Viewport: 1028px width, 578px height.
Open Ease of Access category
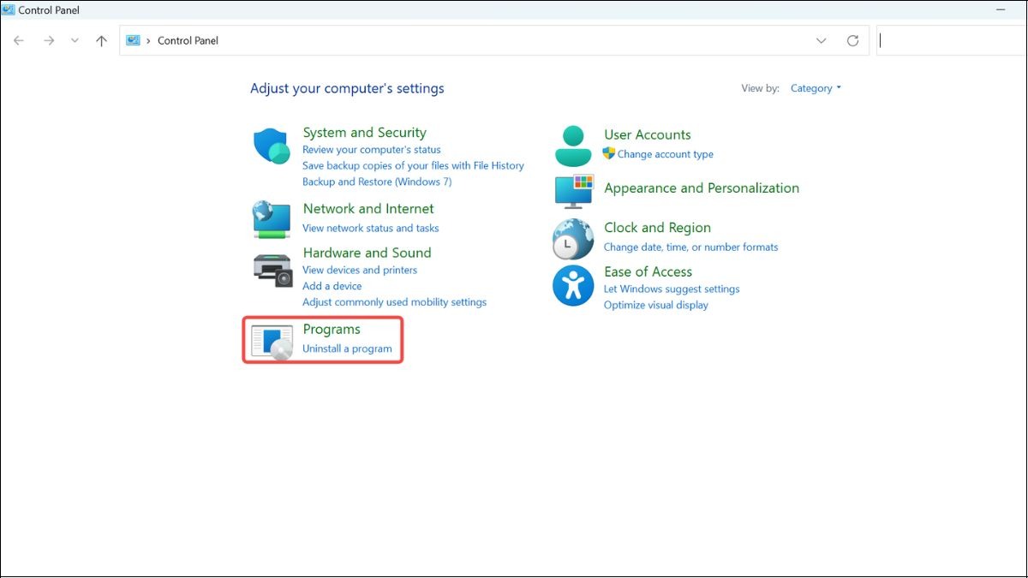[x=648, y=272]
